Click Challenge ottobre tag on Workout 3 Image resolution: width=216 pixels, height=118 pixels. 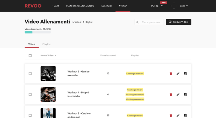[135, 115]
